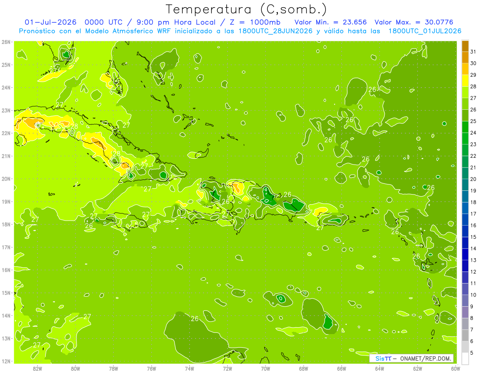Click the longitude axis label "70W"
The height and width of the screenshot is (374, 484).
pos(265,368)
